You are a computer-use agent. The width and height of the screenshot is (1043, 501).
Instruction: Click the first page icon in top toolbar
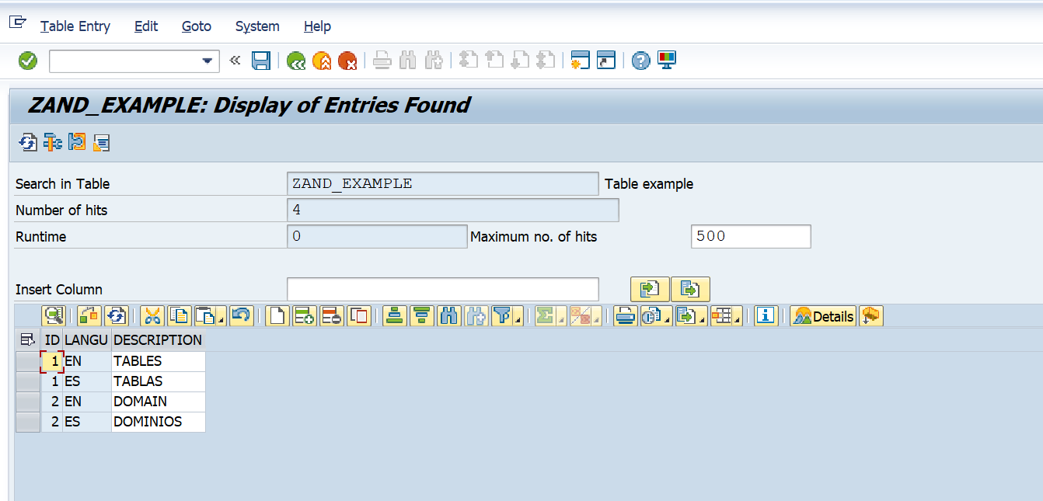pos(468,61)
